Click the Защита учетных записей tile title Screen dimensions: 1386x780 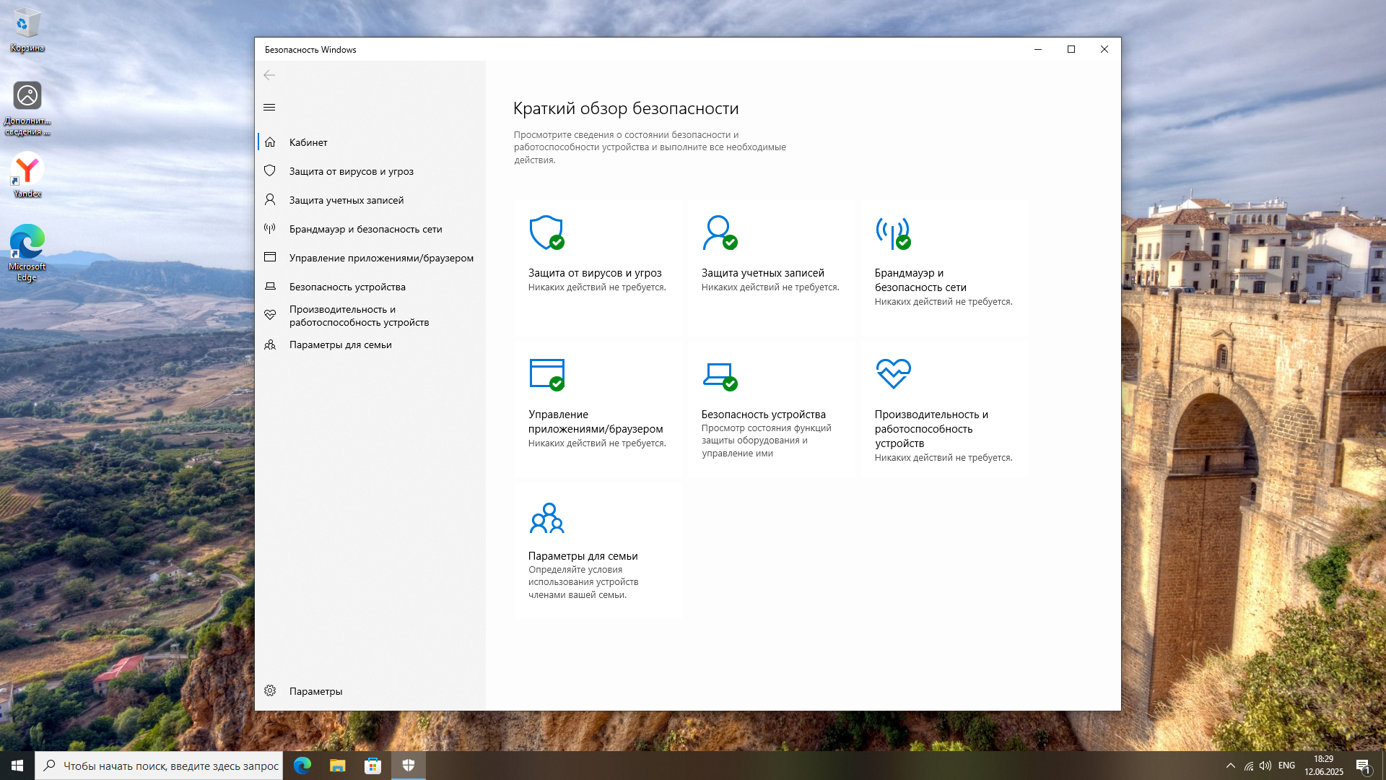tap(762, 273)
